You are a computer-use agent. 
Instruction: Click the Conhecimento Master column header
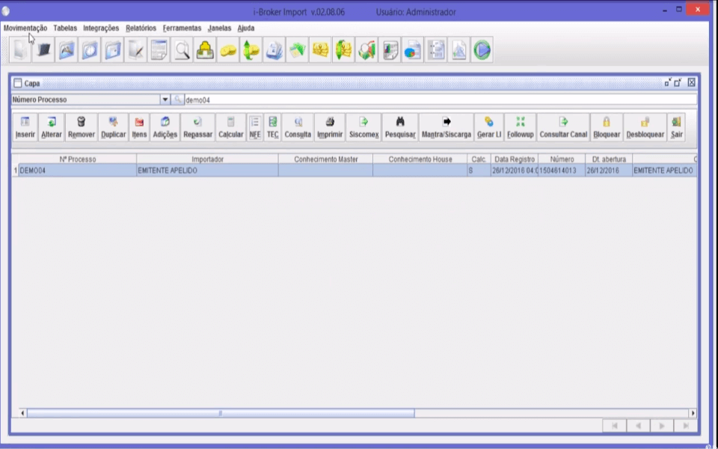(325, 159)
